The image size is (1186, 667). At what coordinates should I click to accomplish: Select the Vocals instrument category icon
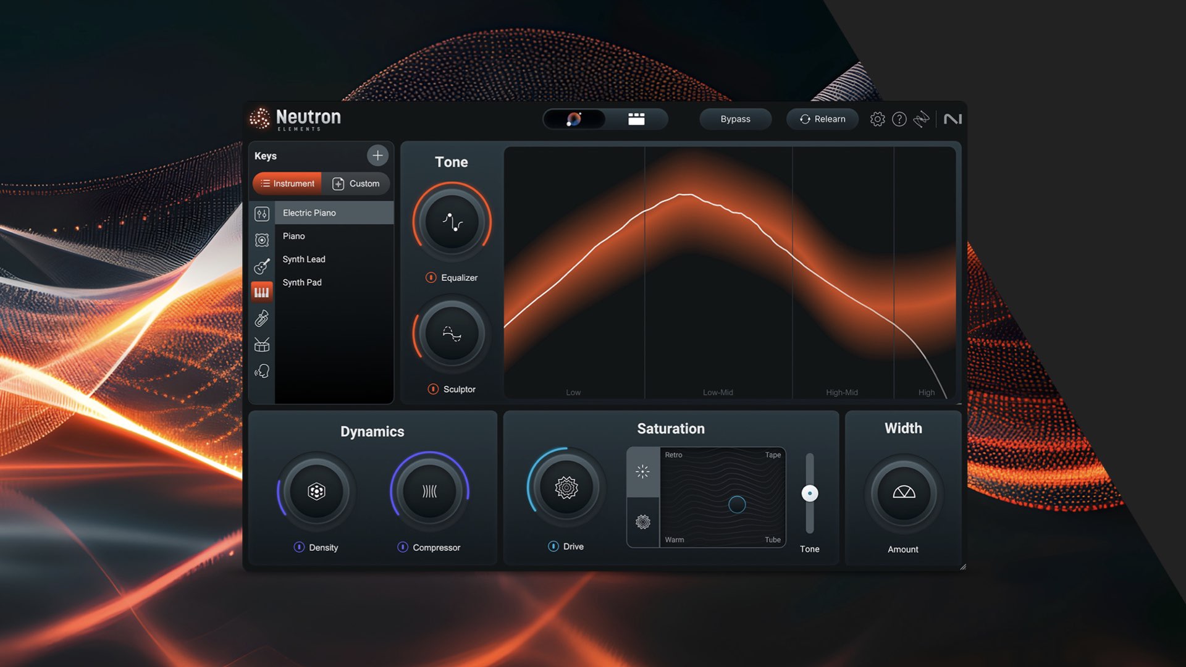pos(262,371)
